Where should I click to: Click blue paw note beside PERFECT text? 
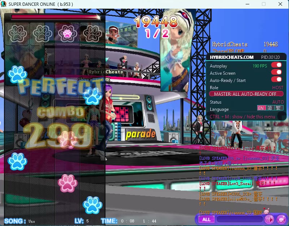point(17,75)
